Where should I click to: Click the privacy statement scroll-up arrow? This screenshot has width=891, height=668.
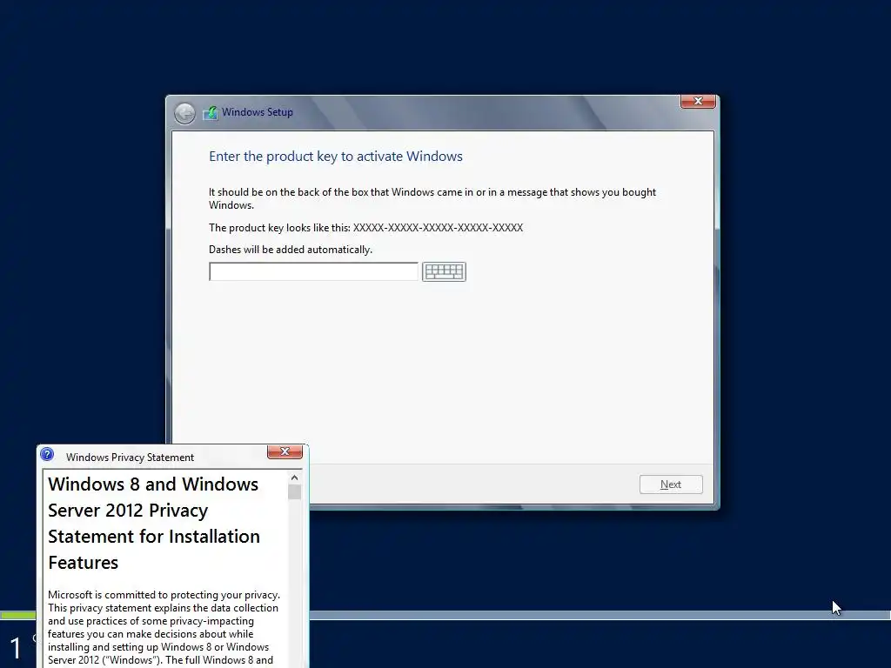click(x=294, y=478)
